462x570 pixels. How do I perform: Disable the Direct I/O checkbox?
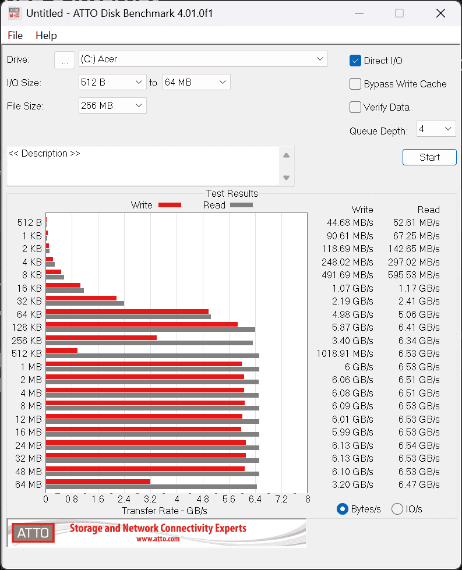pos(355,61)
